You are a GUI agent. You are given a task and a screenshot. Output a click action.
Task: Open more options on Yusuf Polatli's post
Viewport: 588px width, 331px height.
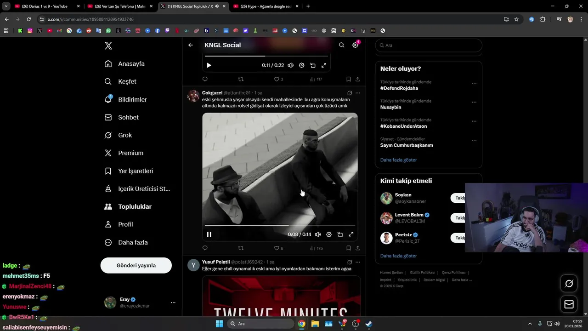(x=358, y=262)
